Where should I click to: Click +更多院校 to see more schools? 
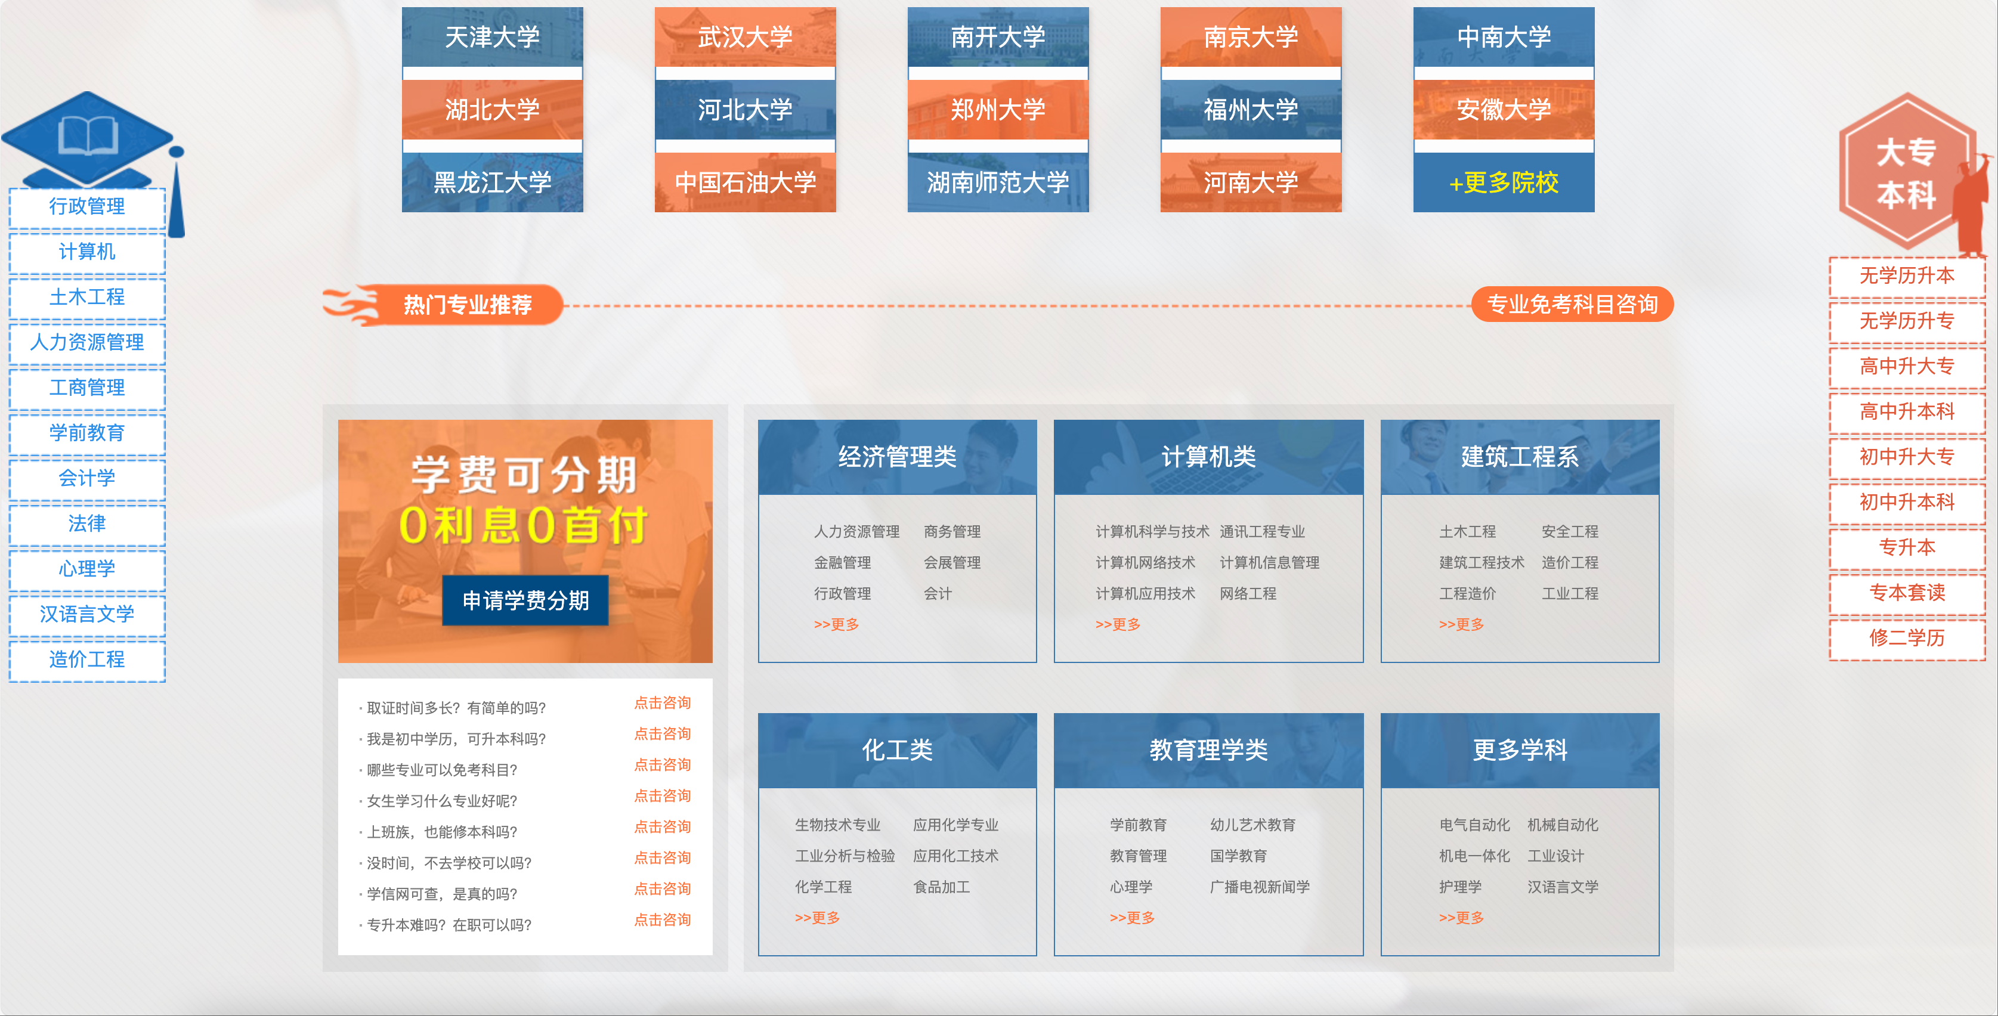pos(1503,182)
